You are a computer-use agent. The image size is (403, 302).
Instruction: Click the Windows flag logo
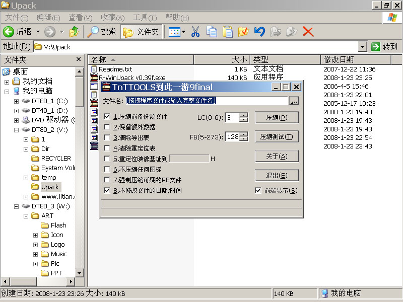tap(392, 18)
